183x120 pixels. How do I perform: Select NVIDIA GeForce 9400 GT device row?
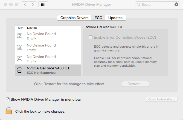(48, 70)
